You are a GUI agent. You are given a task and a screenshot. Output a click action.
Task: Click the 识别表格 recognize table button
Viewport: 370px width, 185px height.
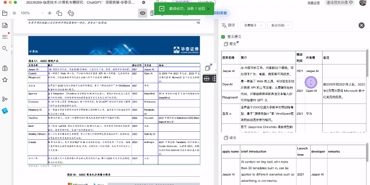point(220,13)
